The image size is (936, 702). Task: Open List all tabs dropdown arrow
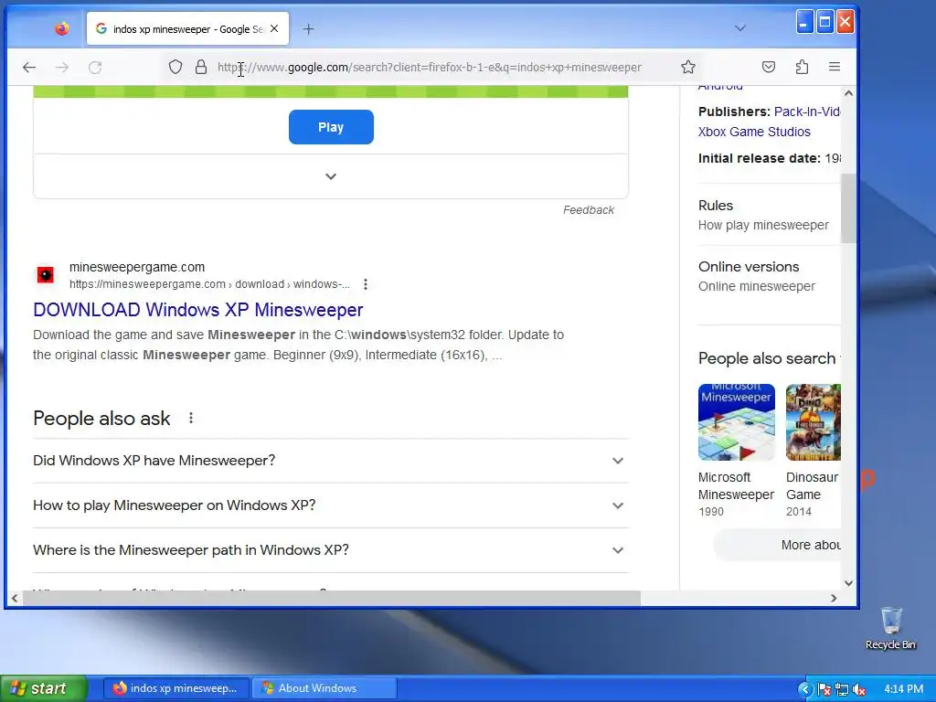(x=740, y=28)
